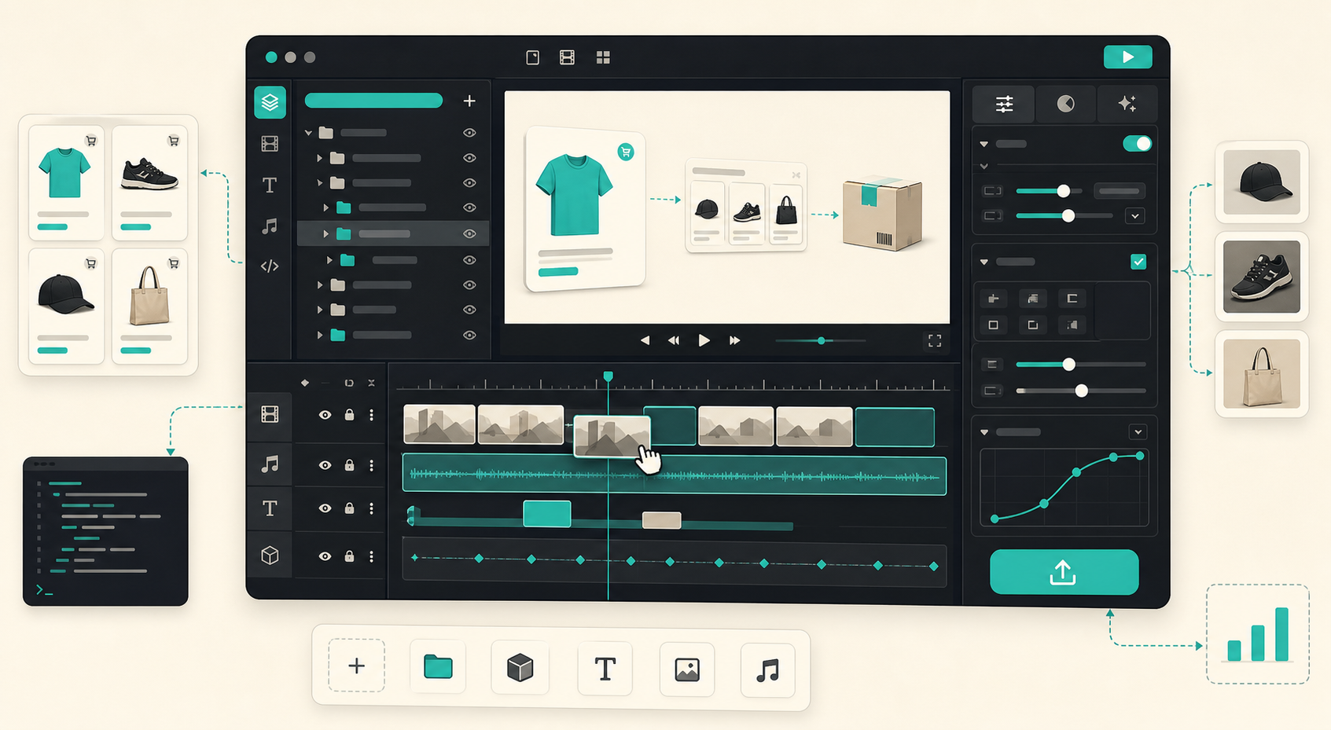Open the audio track's three-dot menu
This screenshot has height=730, width=1331.
click(x=371, y=465)
